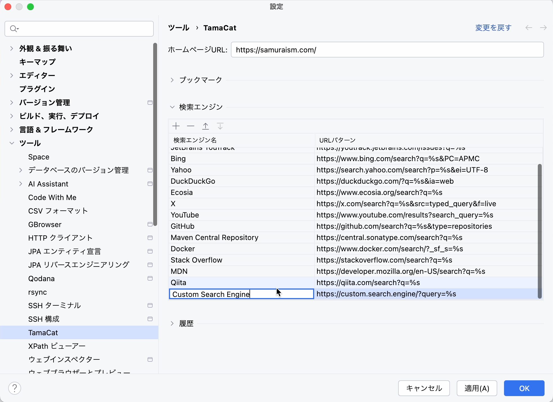Expand バージョン管理 tree node
Screen dimensions: 553x402
point(12,103)
